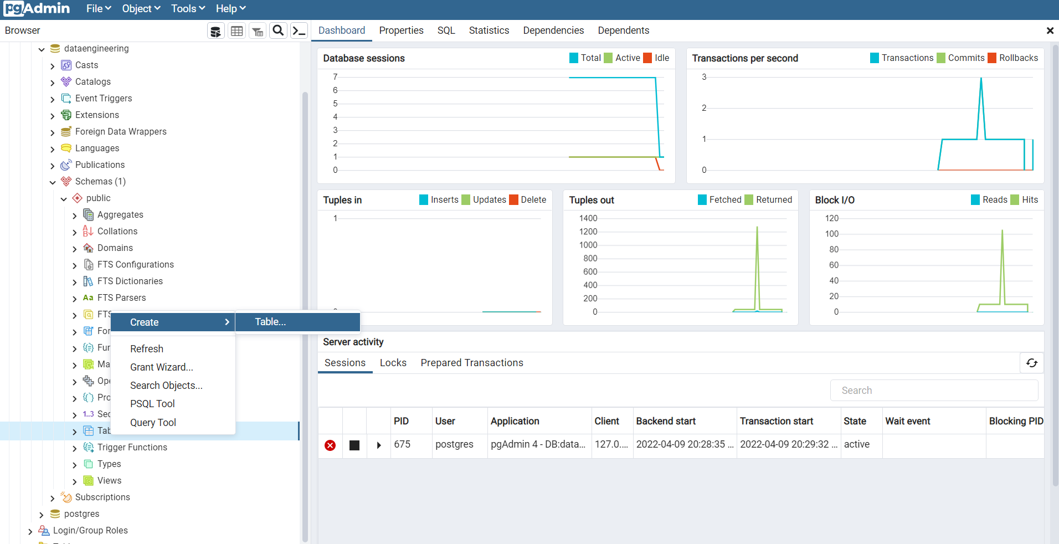Click the Subscriptions node icon
The width and height of the screenshot is (1059, 544).
(x=66, y=497)
